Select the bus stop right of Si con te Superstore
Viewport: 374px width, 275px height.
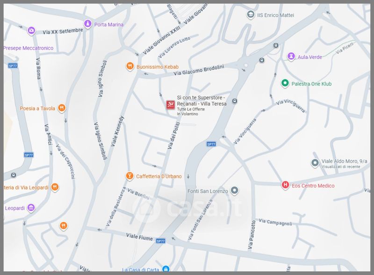pos(235,101)
